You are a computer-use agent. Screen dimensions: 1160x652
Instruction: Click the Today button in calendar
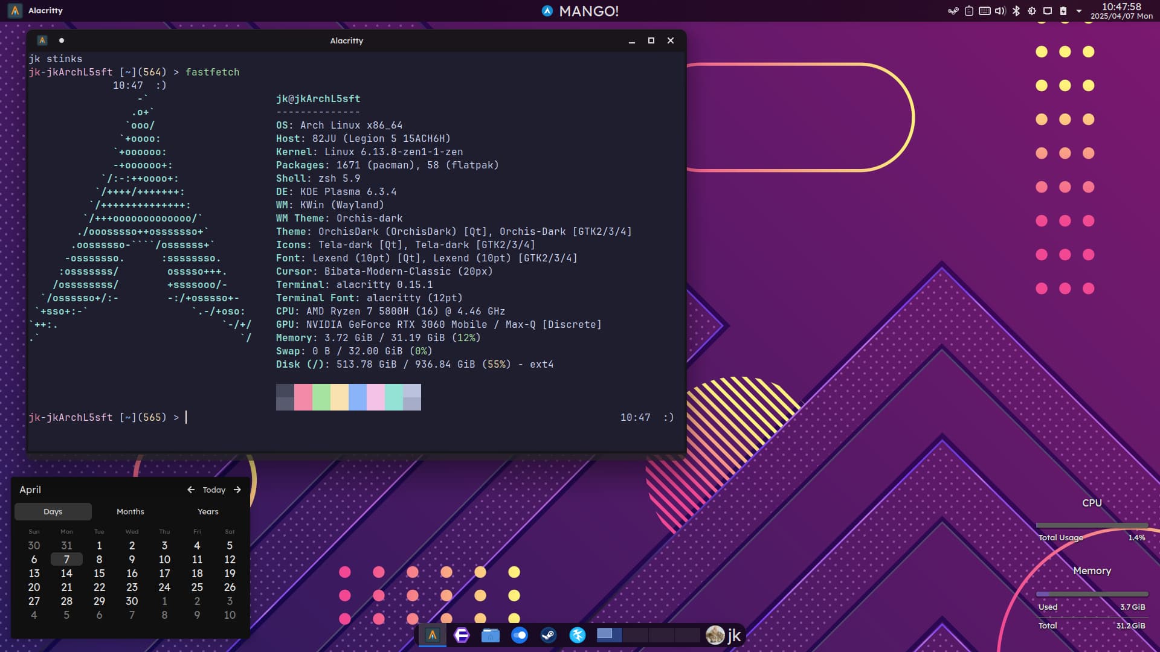pos(214,490)
